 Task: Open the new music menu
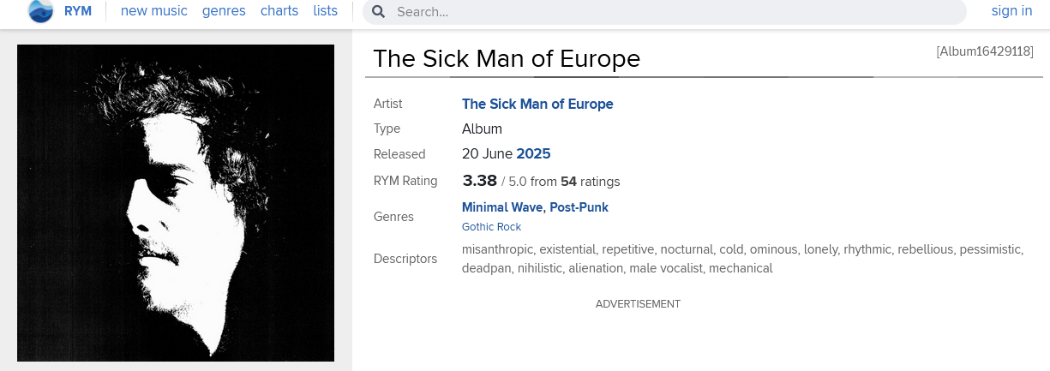154,11
